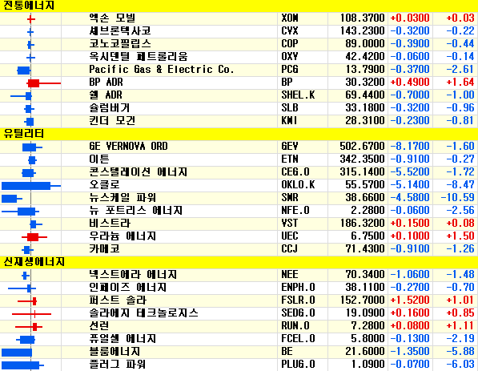Click the XOM candlestick chart cell
Screen dimensions: 478x371
(30, 19)
